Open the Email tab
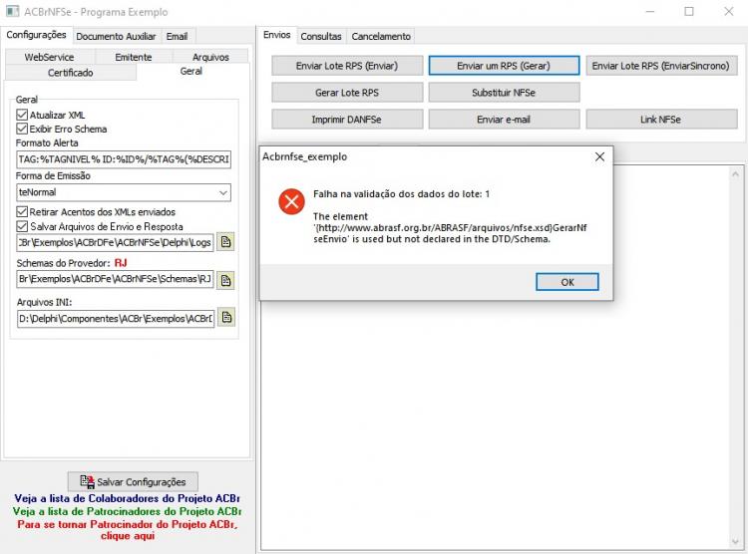 [177, 36]
